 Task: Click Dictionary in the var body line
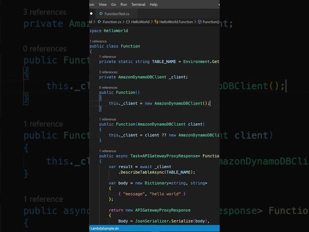(156, 183)
